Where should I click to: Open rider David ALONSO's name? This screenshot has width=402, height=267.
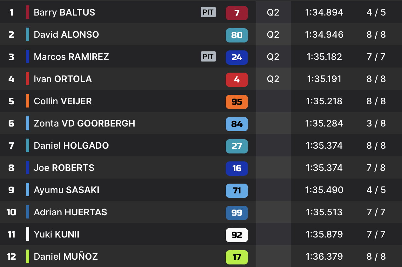(66, 35)
